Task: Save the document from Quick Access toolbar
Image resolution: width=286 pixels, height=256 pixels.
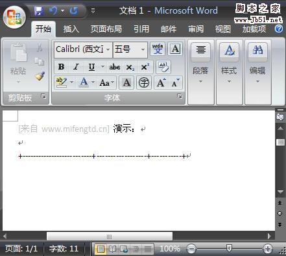Action: pyautogui.click(x=39, y=10)
